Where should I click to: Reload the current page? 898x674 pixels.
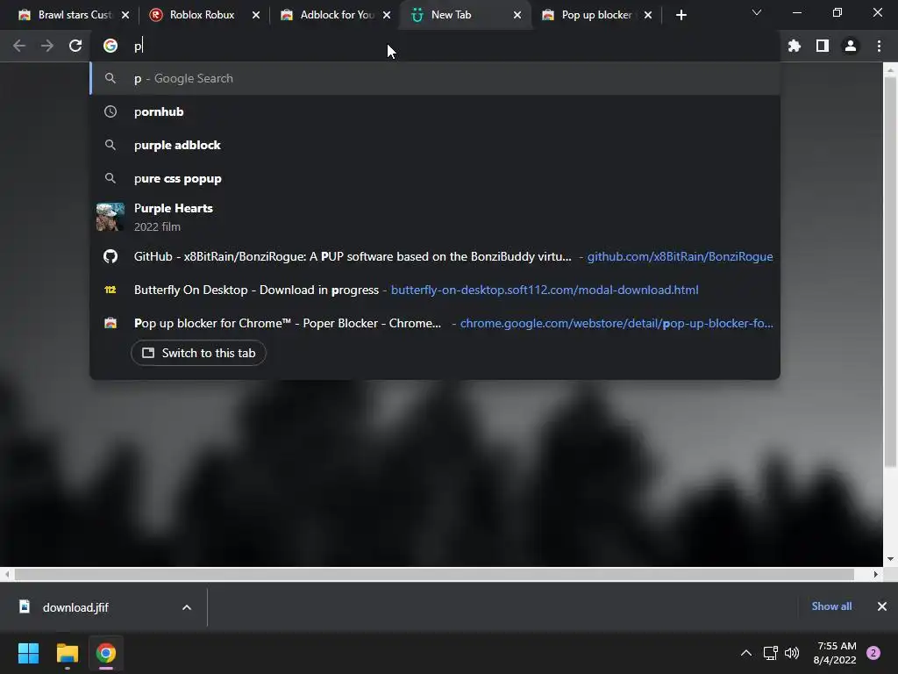(x=75, y=46)
